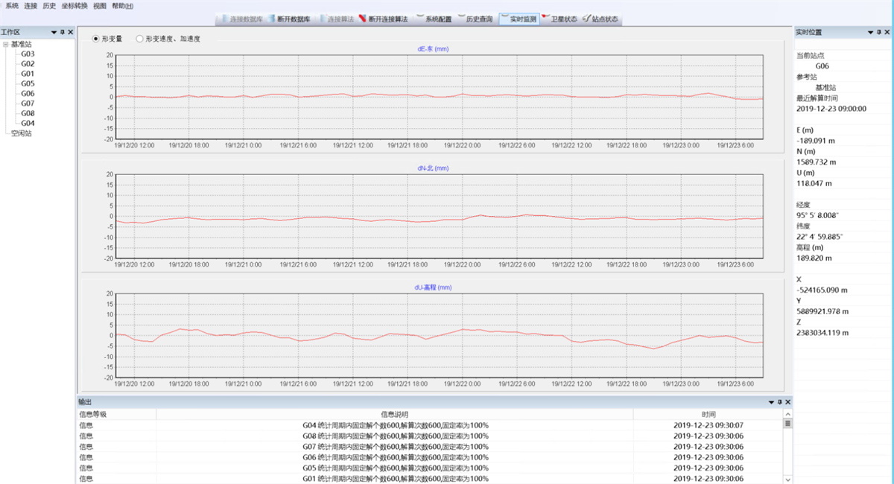Select 空闲站 in the workspace tree
Image resolution: width=894 pixels, height=484 pixels.
point(21,133)
